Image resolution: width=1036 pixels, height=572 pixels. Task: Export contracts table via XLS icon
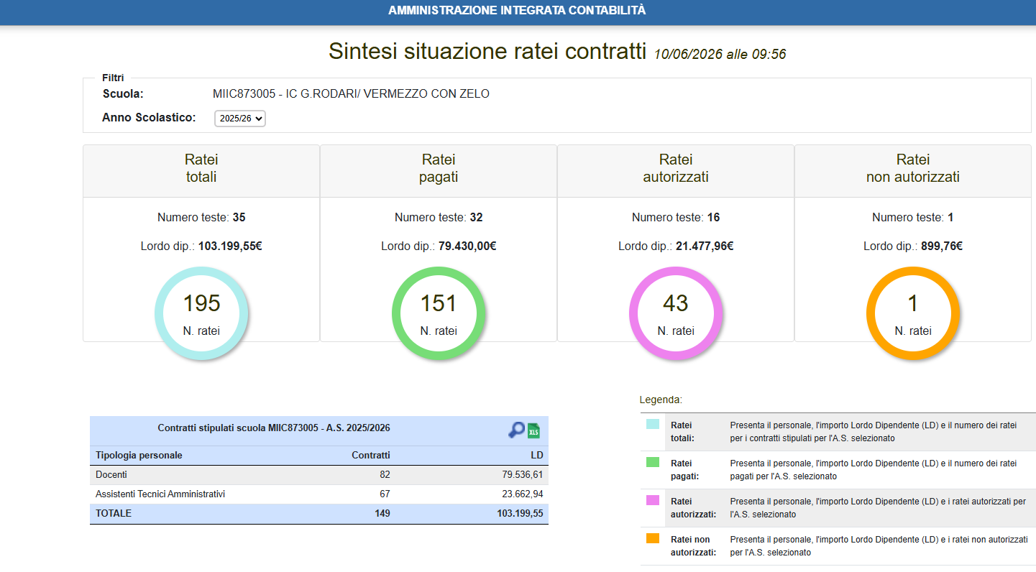coord(533,430)
